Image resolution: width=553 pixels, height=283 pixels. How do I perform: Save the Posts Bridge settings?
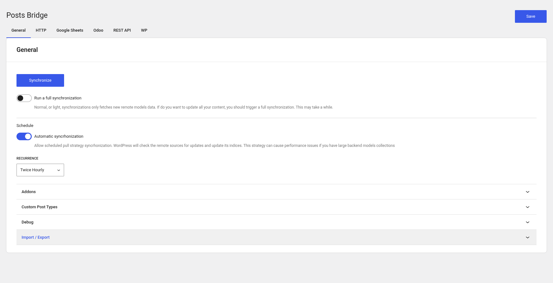(530, 16)
